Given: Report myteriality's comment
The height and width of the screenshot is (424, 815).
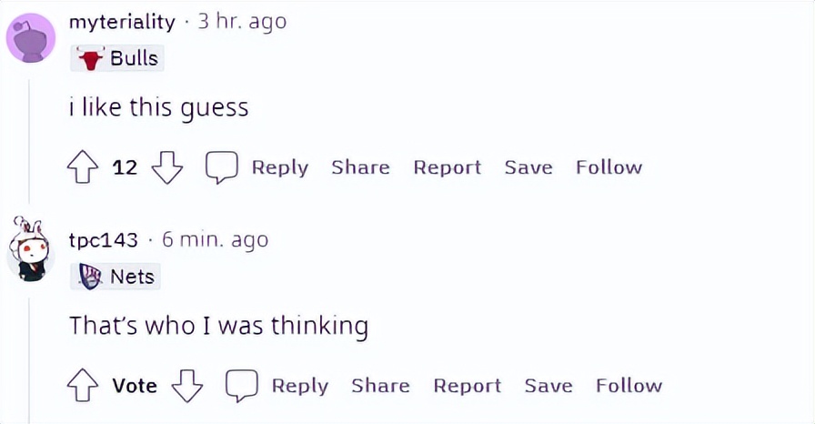Looking at the screenshot, I should [448, 167].
